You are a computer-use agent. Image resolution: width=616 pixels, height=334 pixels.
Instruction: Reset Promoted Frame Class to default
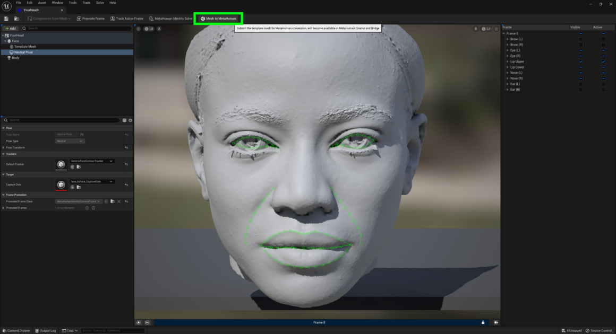pyautogui.click(x=126, y=201)
